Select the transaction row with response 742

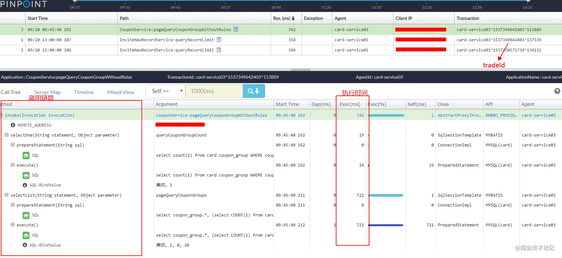pos(281,29)
